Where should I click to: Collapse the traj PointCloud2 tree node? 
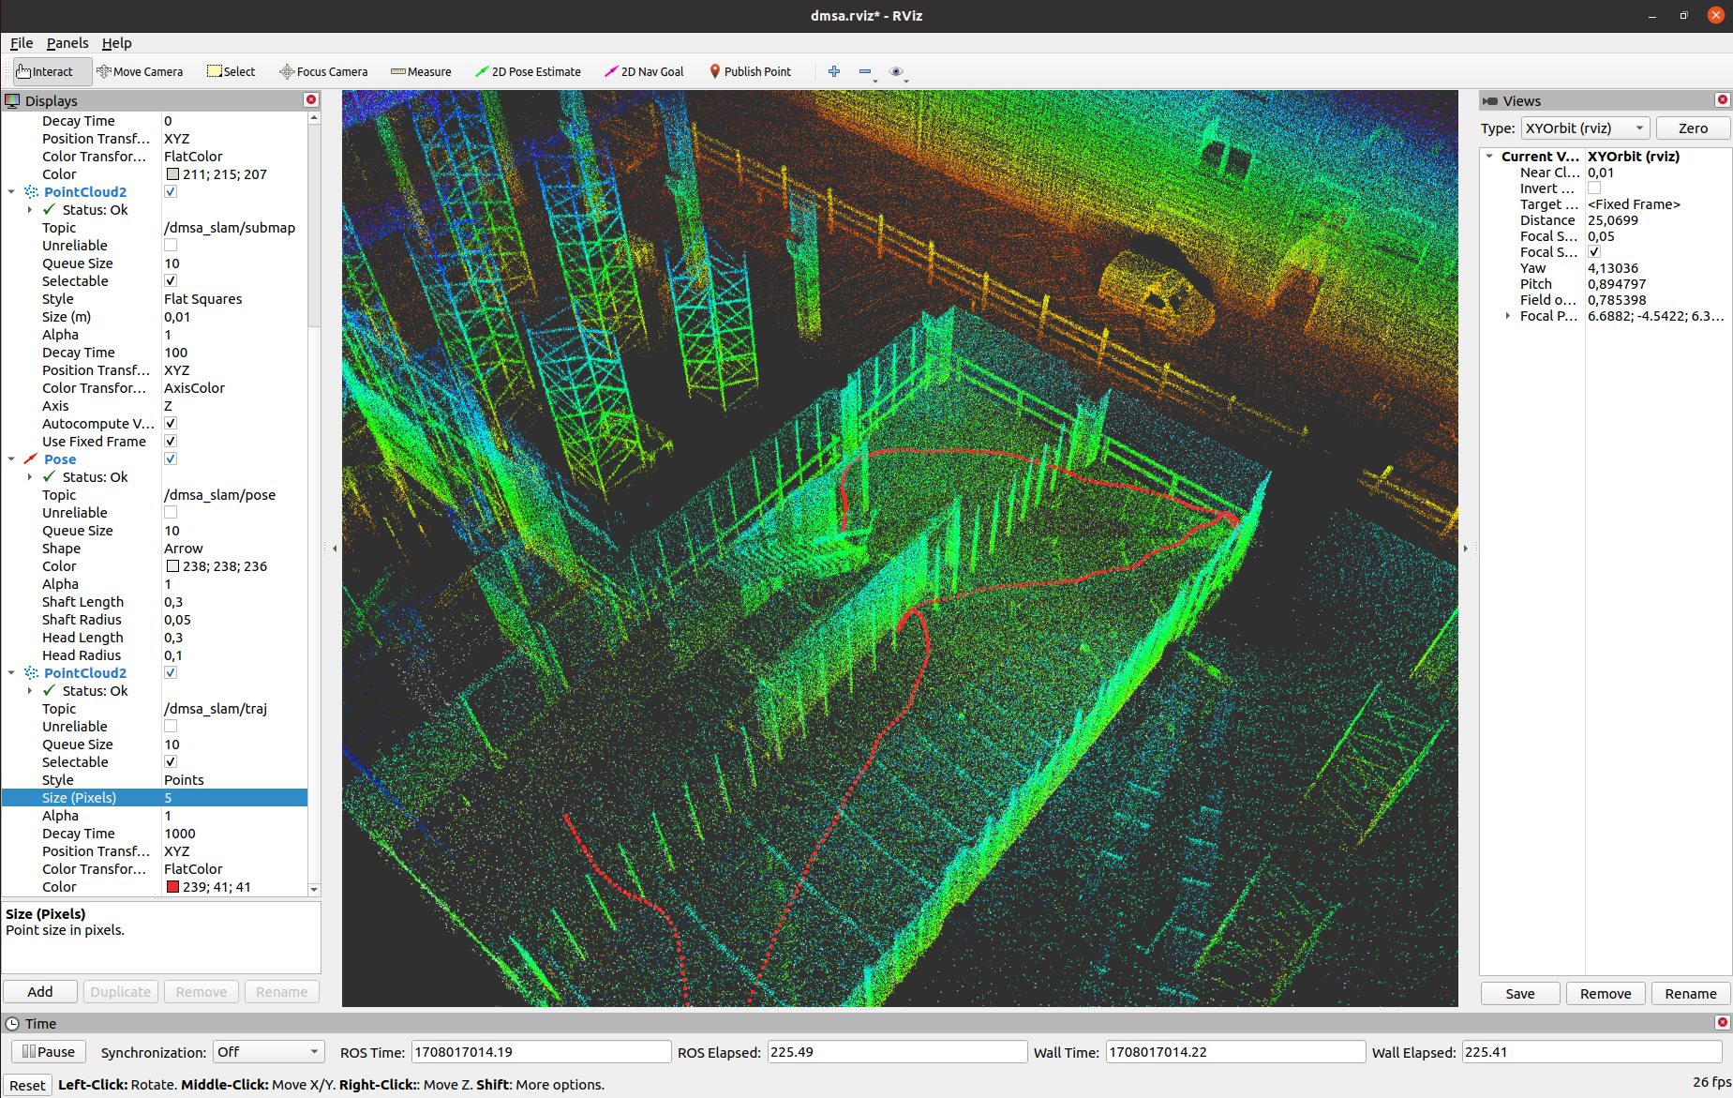coord(11,673)
